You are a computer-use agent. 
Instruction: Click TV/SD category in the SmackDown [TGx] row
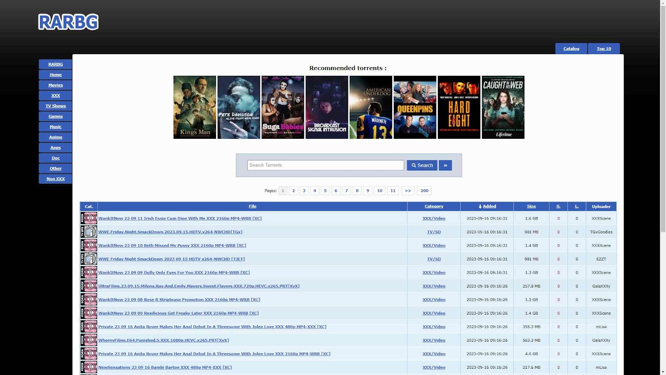[x=434, y=232]
